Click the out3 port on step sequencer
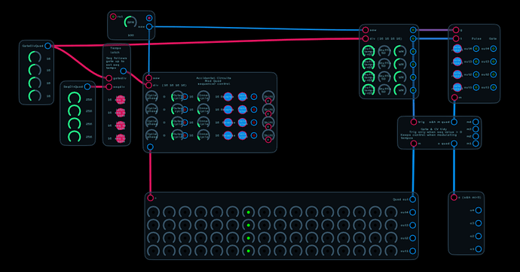The image size is (520, 272). coord(412,225)
